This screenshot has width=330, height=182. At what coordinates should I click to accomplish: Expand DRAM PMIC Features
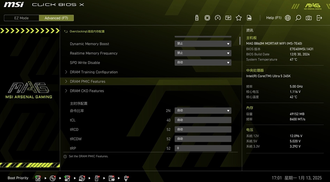(87, 82)
